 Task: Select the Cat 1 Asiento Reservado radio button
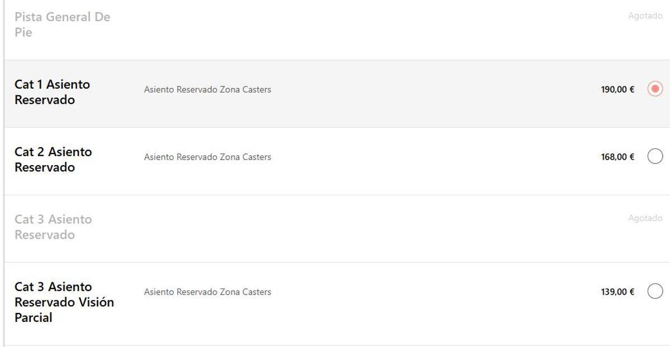655,89
